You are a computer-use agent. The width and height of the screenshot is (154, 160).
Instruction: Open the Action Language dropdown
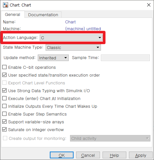71,38
